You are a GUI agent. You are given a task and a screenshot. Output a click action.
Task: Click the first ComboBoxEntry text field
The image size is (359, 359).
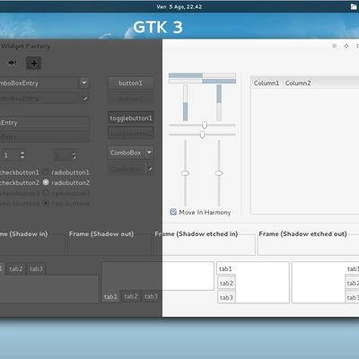click(39, 83)
